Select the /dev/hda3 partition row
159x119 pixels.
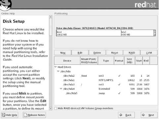tap(106, 85)
